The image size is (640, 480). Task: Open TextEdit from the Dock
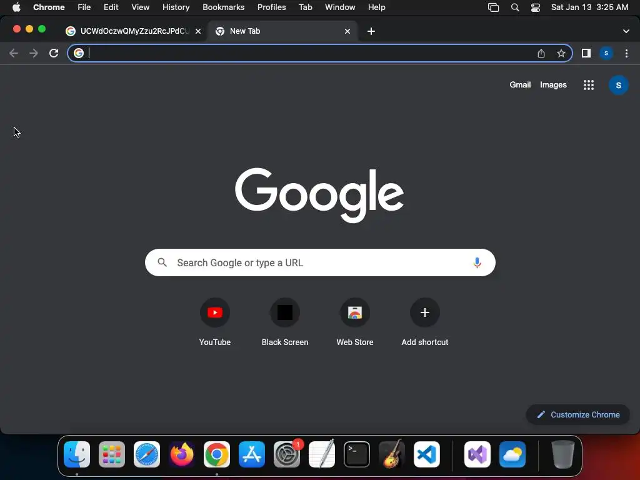pos(322,454)
